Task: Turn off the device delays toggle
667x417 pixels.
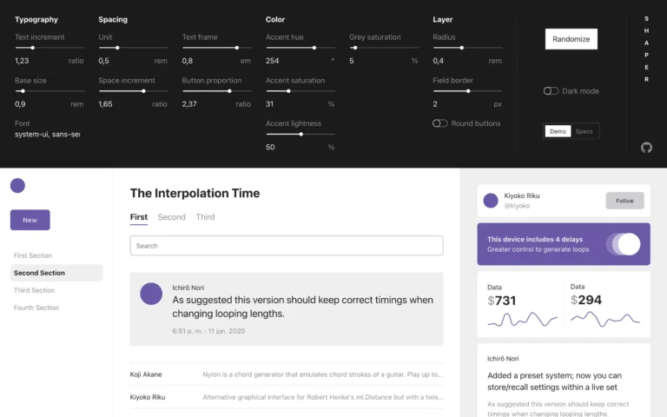Action: click(x=623, y=244)
